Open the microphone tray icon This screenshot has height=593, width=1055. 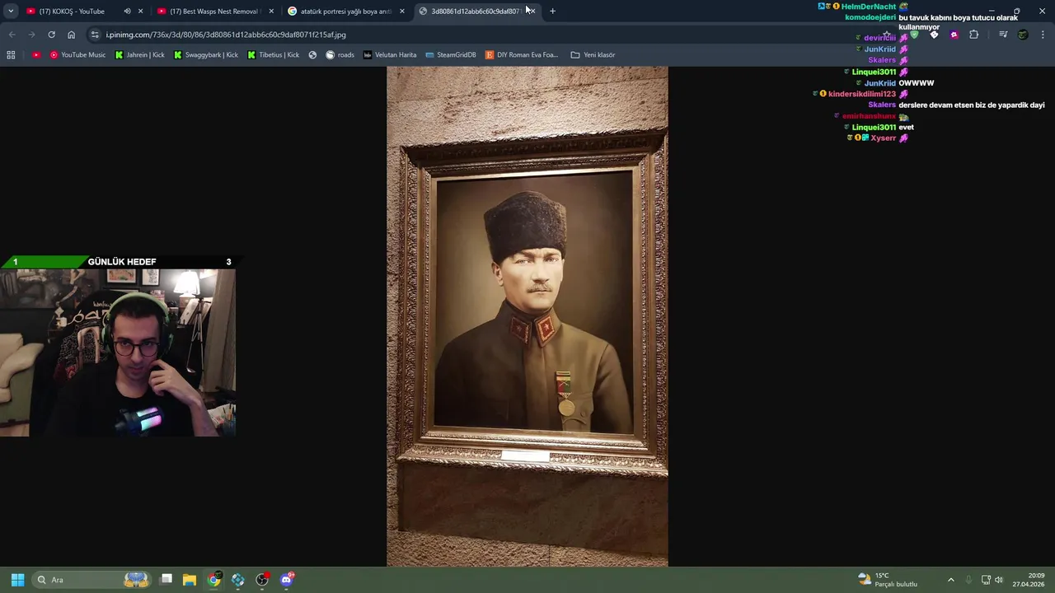[968, 580]
